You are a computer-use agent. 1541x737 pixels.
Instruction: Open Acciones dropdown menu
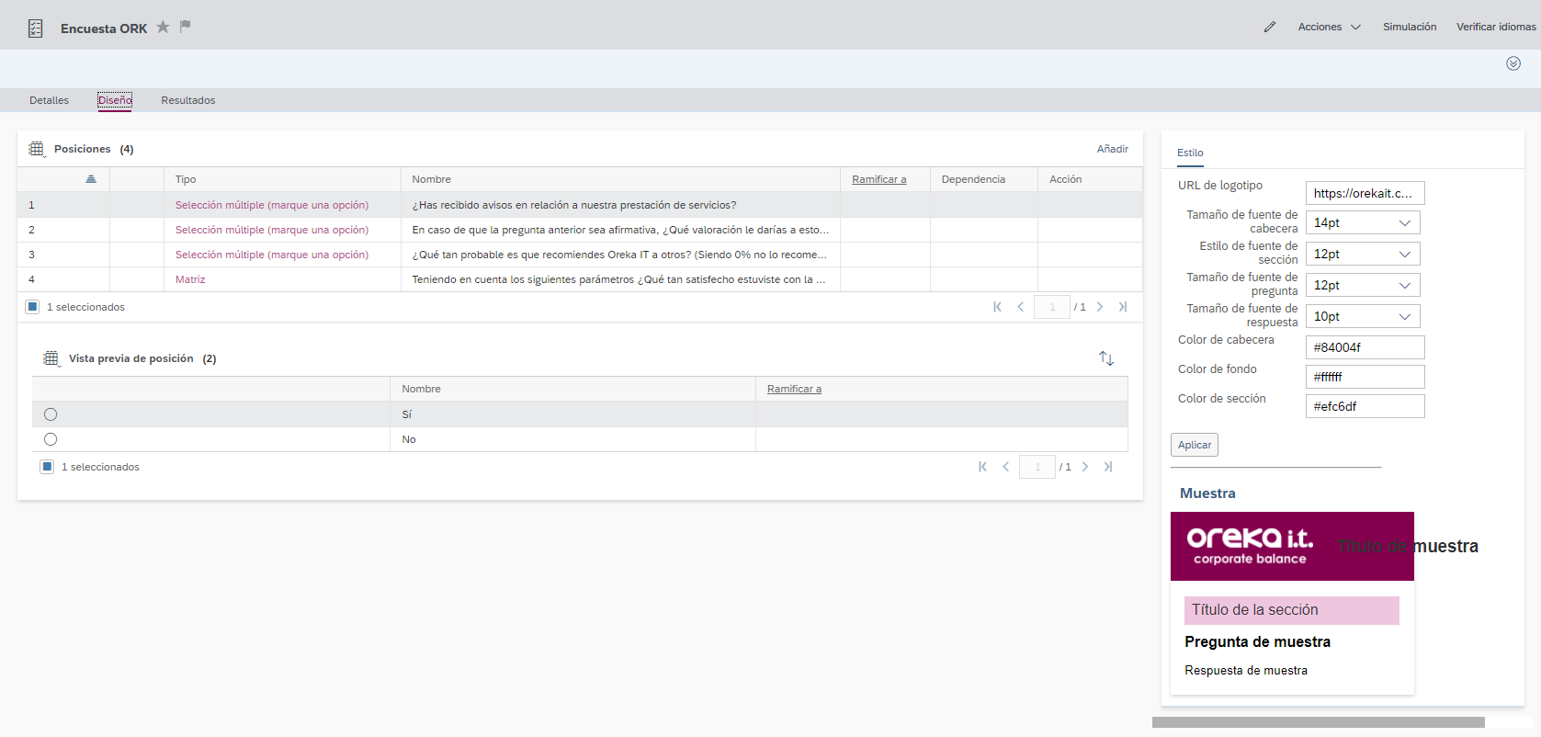(1329, 27)
